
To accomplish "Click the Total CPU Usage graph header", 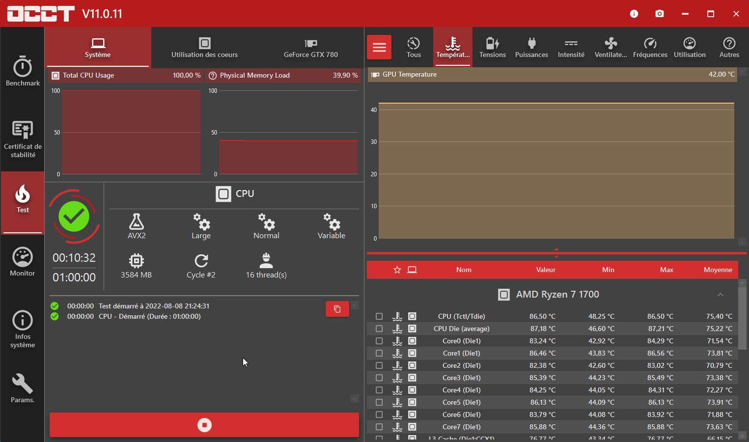I will 126,76.
